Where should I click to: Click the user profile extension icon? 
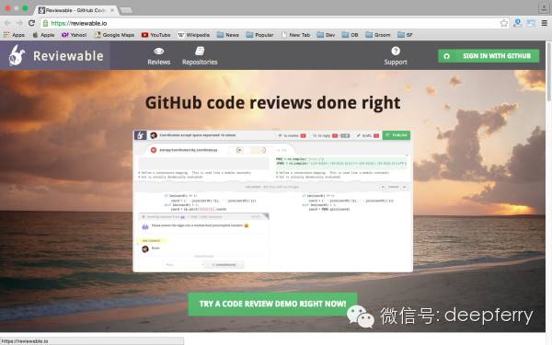point(517,23)
